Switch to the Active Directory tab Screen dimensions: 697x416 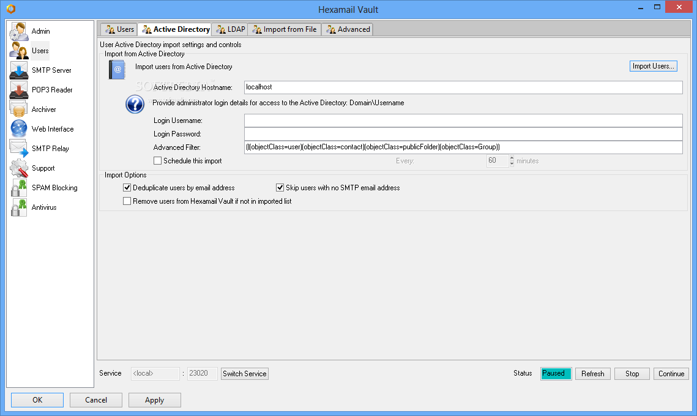click(x=175, y=29)
